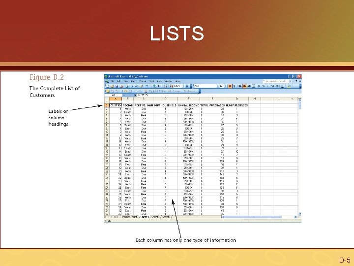354x266 pixels.
Task: Switch to the Sheet2 tab
Action: (x=155, y=217)
